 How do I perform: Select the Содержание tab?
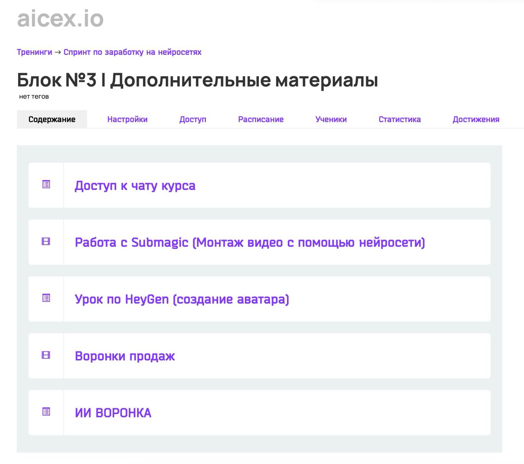pos(52,119)
